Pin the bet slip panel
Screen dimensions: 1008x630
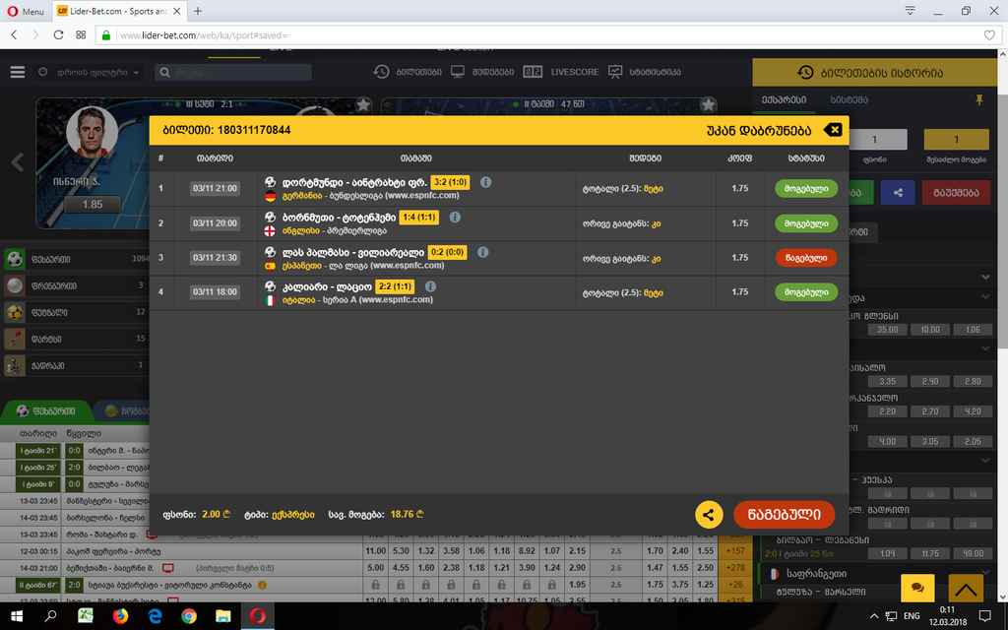click(x=979, y=99)
